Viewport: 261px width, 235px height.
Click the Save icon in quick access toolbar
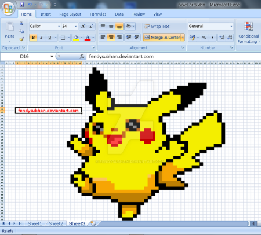coord(22,5)
